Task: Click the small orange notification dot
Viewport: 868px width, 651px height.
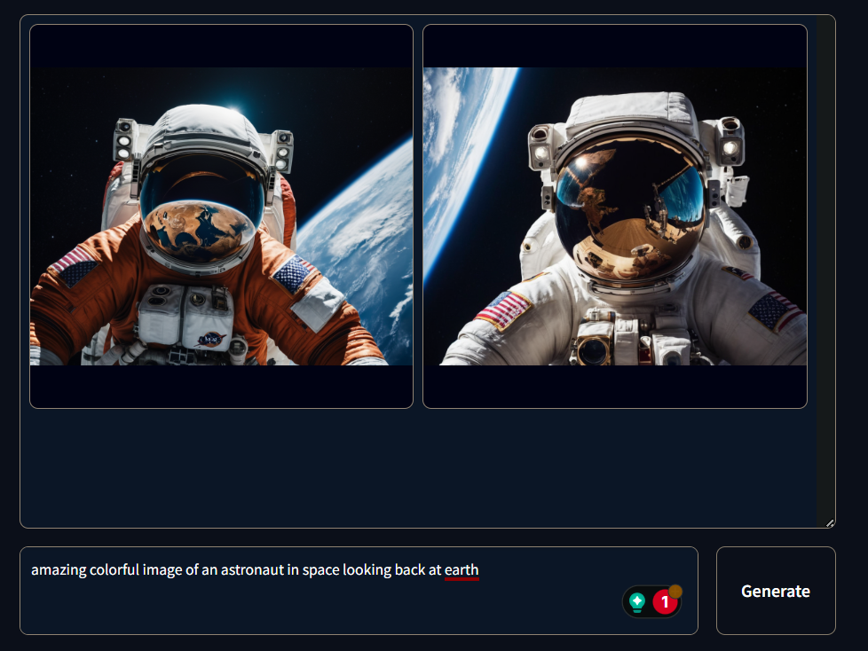Action: point(675,592)
